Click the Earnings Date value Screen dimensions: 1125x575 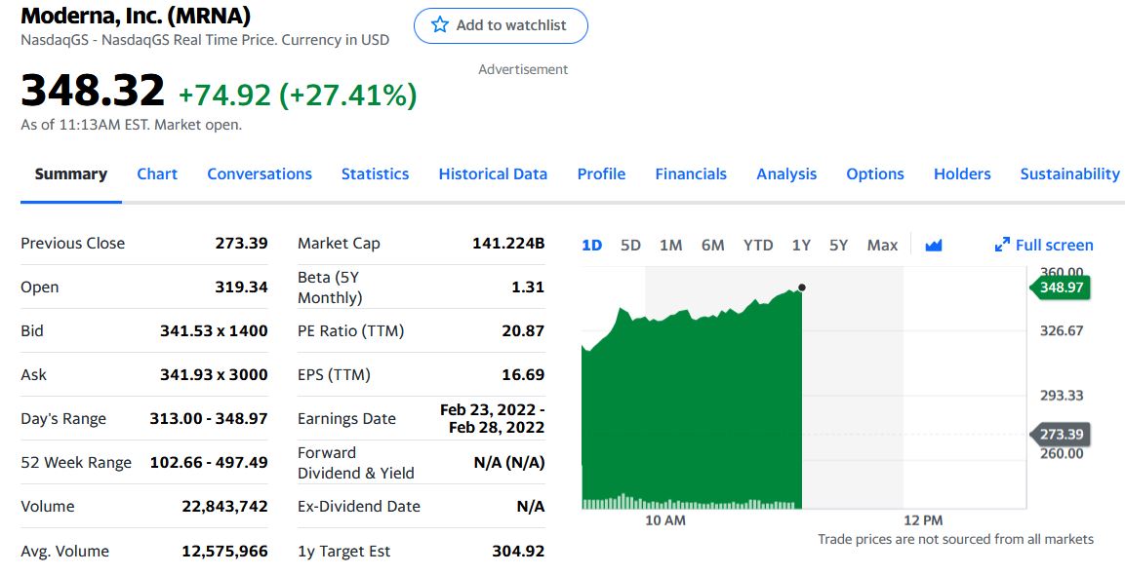492,419
